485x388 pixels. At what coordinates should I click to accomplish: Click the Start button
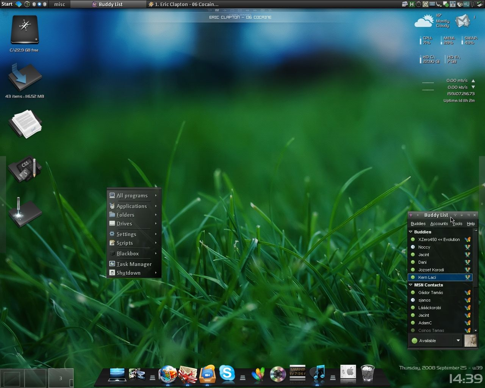click(x=7, y=4)
